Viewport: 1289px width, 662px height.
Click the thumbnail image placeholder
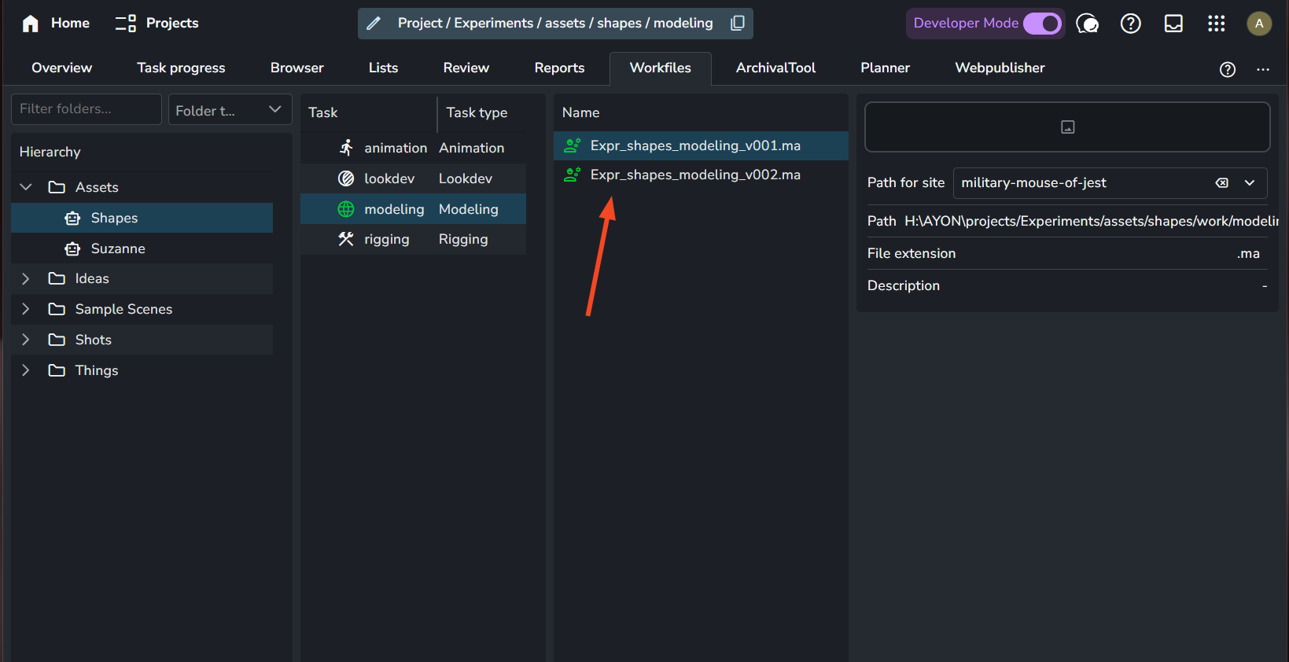tap(1067, 127)
